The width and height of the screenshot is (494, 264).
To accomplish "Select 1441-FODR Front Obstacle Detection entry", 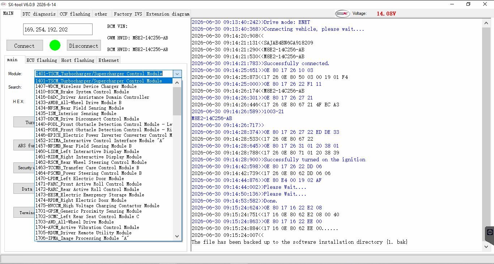I will pos(104,130).
